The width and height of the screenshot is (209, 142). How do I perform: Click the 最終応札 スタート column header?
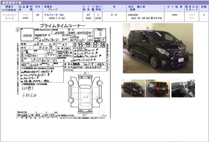click(x=192, y=8)
